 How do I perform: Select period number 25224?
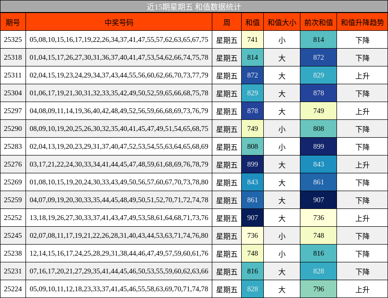[x=13, y=289]
